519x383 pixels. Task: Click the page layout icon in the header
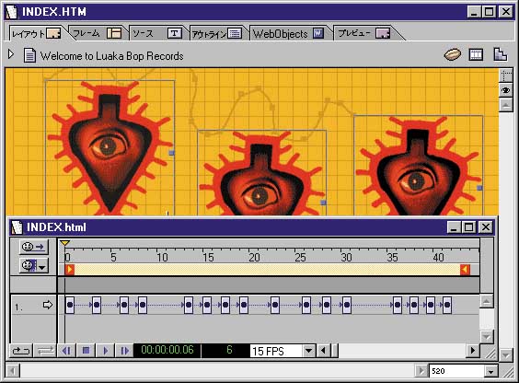coord(500,54)
